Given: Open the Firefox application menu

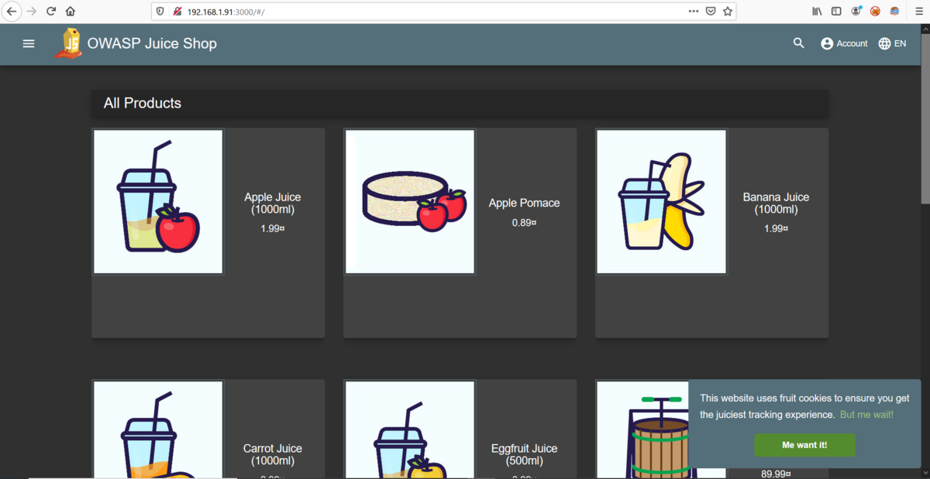Looking at the screenshot, I should click(918, 12).
